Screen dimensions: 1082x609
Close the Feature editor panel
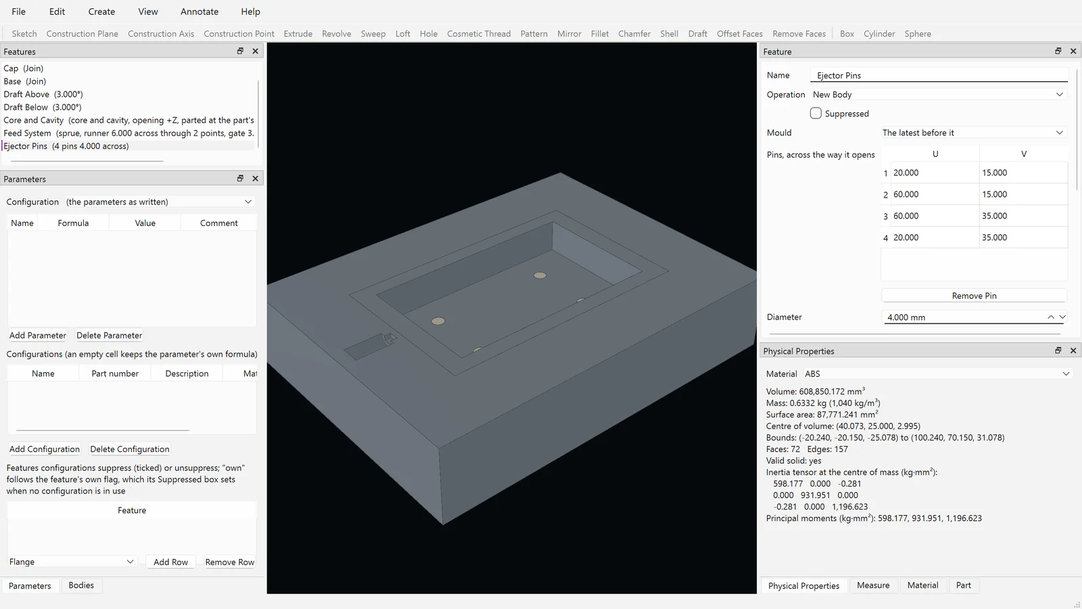tap(1073, 51)
